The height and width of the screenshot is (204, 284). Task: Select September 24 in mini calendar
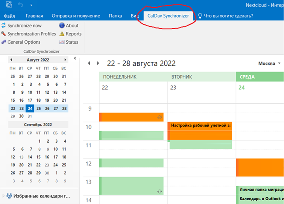pyautogui.click(x=55, y=165)
